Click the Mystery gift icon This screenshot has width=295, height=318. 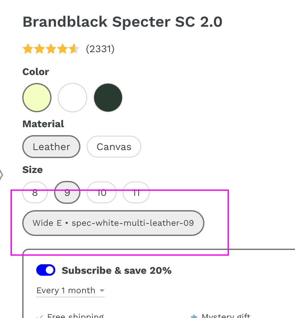194,316
